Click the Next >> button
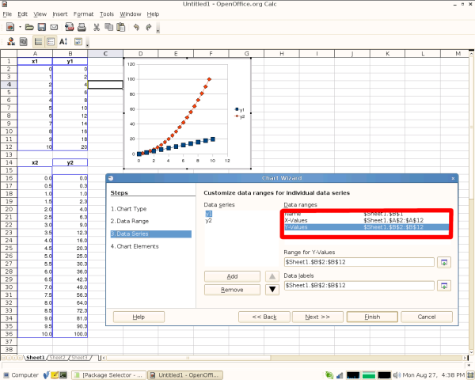This screenshot has height=380, width=475. [x=317, y=317]
